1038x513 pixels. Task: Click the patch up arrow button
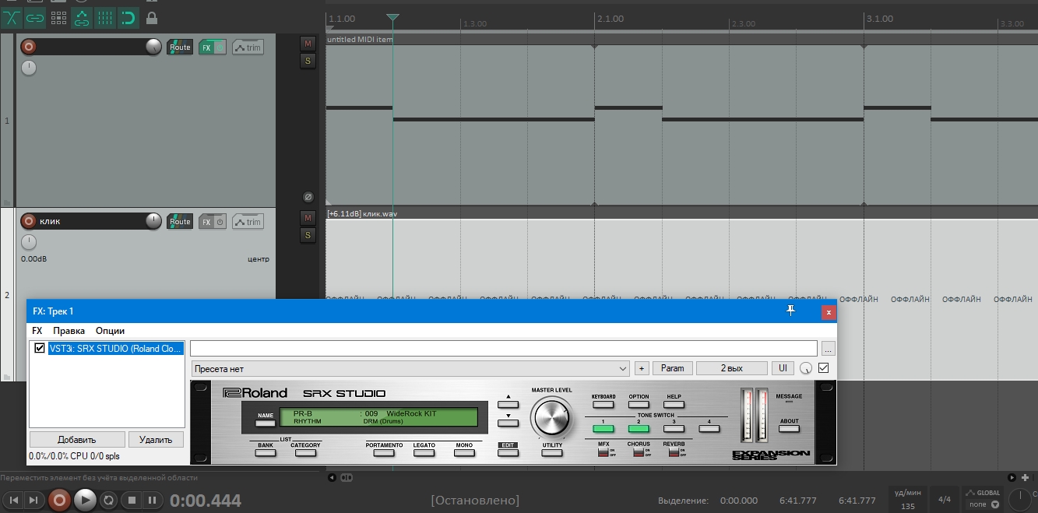point(508,404)
